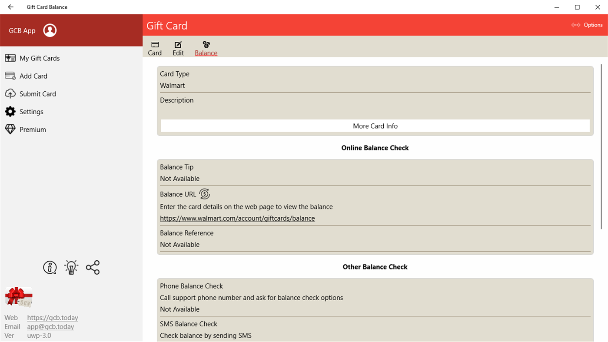Click the gift box app logo
Screen dimensions: 608x342
click(18, 297)
